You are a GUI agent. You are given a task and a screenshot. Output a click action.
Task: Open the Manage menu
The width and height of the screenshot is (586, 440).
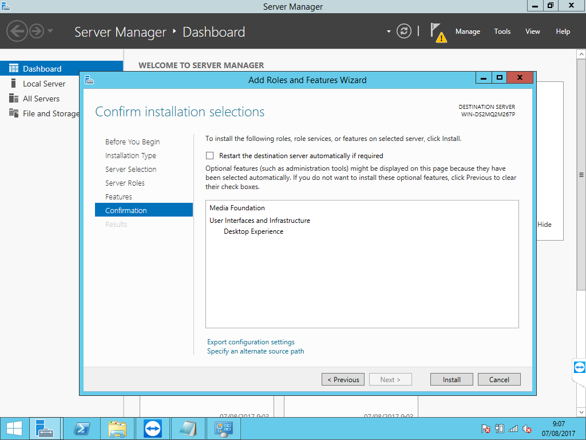[x=468, y=32]
